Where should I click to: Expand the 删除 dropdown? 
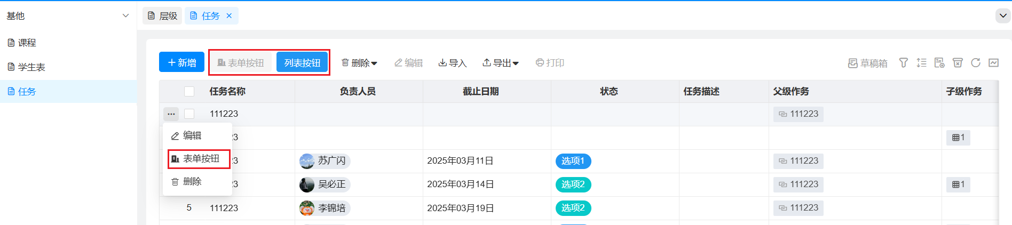[x=359, y=63]
